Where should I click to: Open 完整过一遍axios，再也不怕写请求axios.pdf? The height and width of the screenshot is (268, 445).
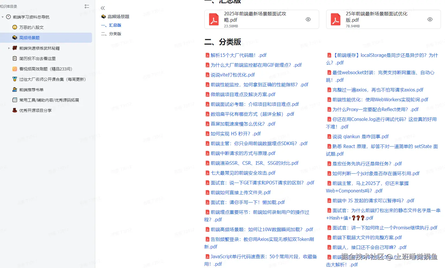(x=378, y=90)
